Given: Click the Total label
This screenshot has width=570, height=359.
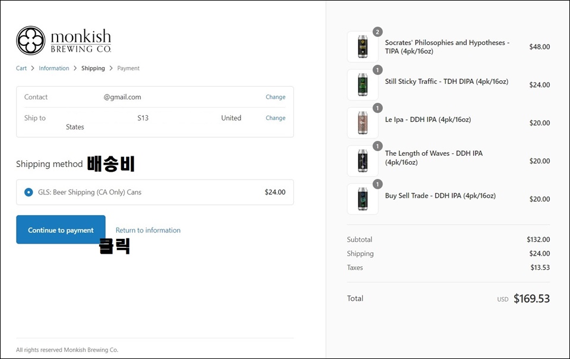Looking at the screenshot, I should coord(355,298).
